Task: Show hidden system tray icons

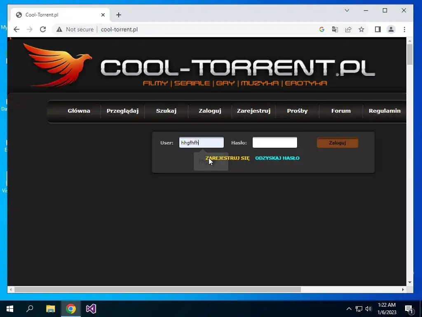Action: coord(349,309)
